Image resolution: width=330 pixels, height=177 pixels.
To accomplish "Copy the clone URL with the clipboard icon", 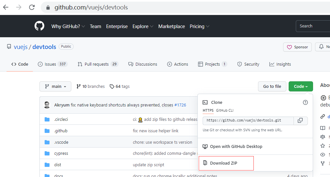I will (x=300, y=121).
